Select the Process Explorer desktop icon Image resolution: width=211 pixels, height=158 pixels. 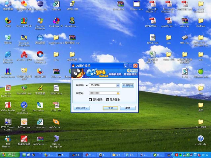pyautogui.click(x=40, y=21)
